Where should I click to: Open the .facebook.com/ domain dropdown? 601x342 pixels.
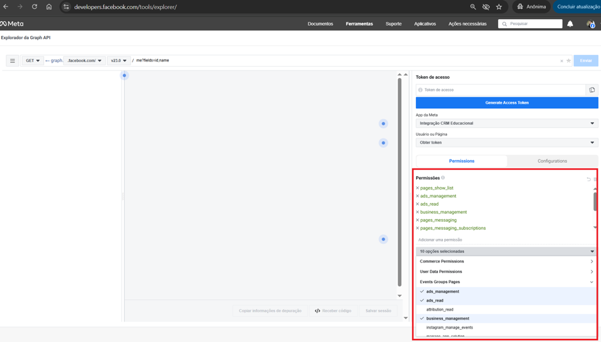(84, 61)
